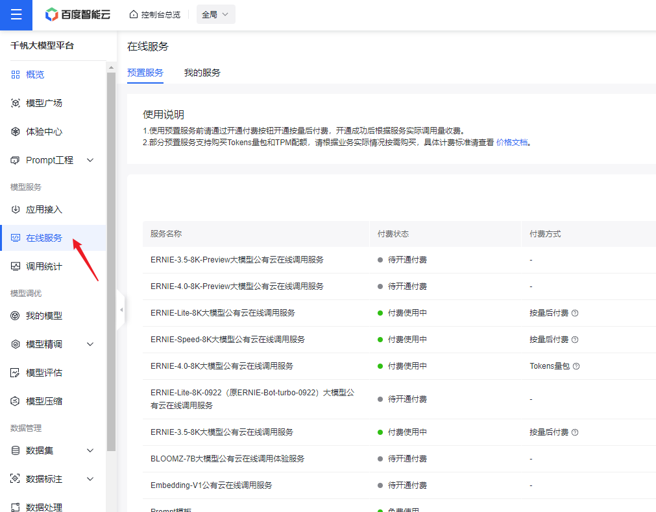
Task: Open 概览 in the sidebar
Action: [35, 75]
